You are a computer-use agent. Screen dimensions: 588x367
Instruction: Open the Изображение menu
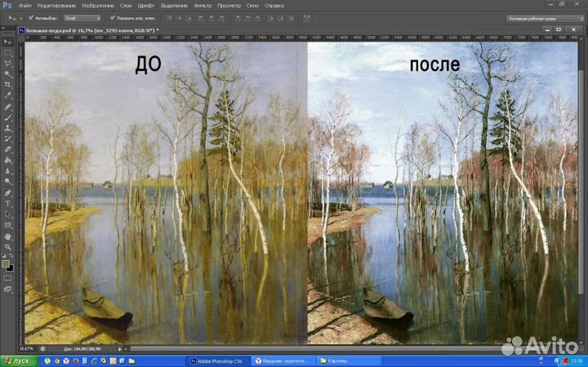click(x=98, y=6)
